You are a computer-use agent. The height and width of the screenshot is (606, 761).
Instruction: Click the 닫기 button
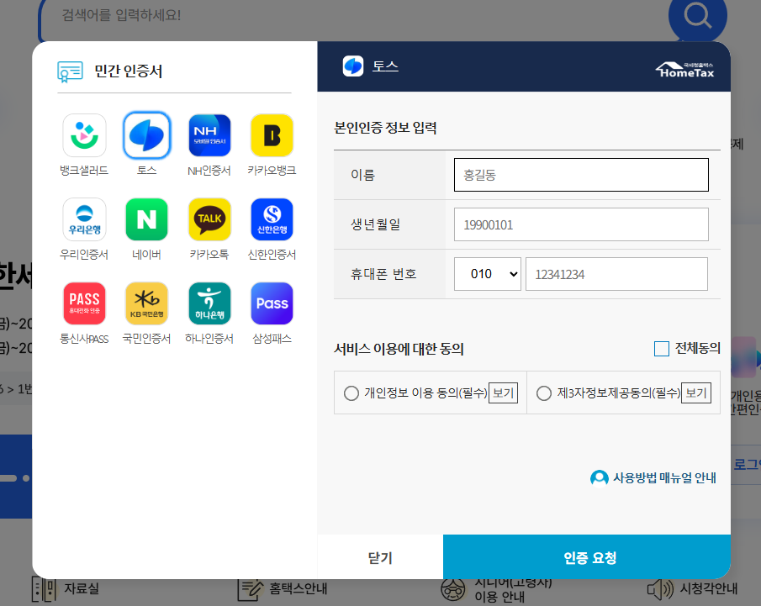click(x=380, y=557)
